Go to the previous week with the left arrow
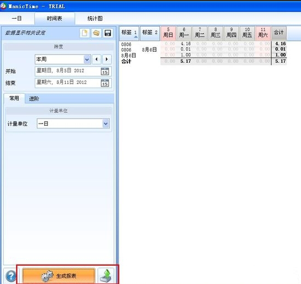Image resolution: width=301 pixels, height=284 pixels. (x=96, y=59)
